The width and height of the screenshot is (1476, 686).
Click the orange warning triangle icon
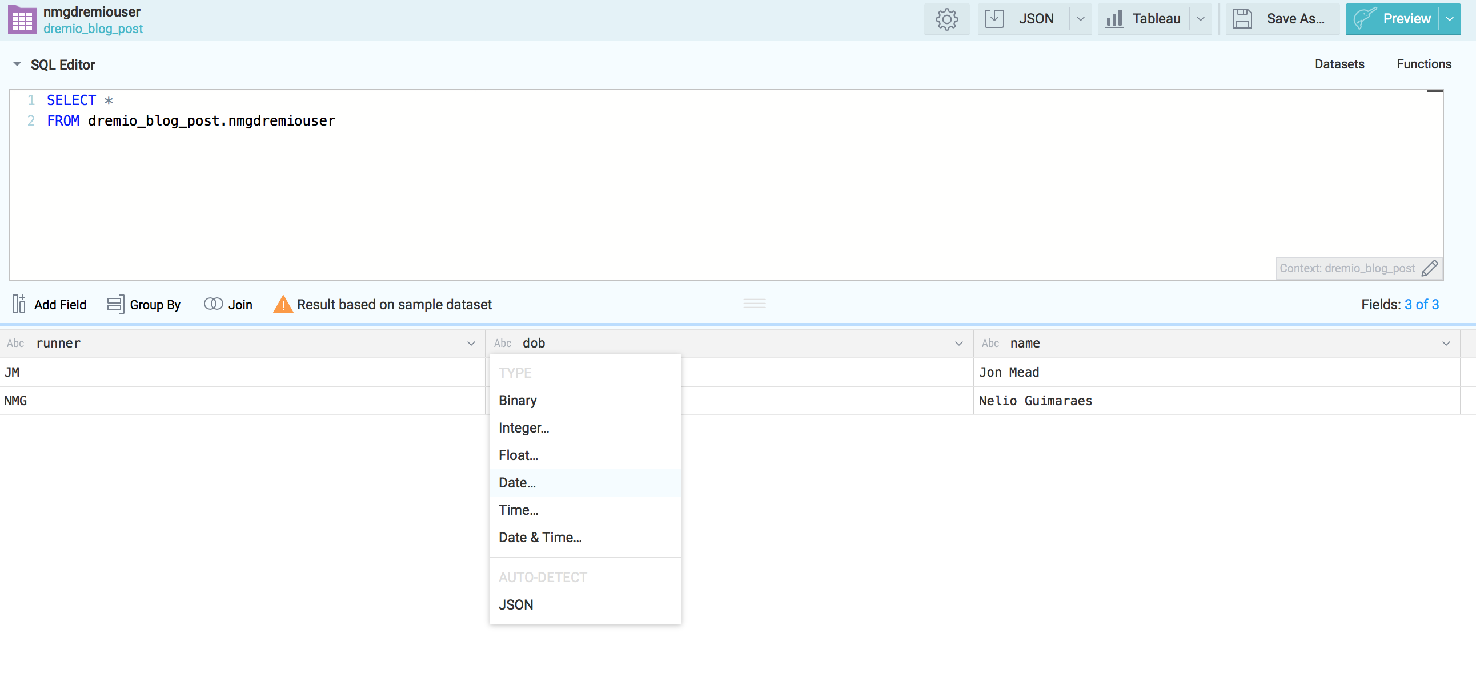click(x=283, y=304)
